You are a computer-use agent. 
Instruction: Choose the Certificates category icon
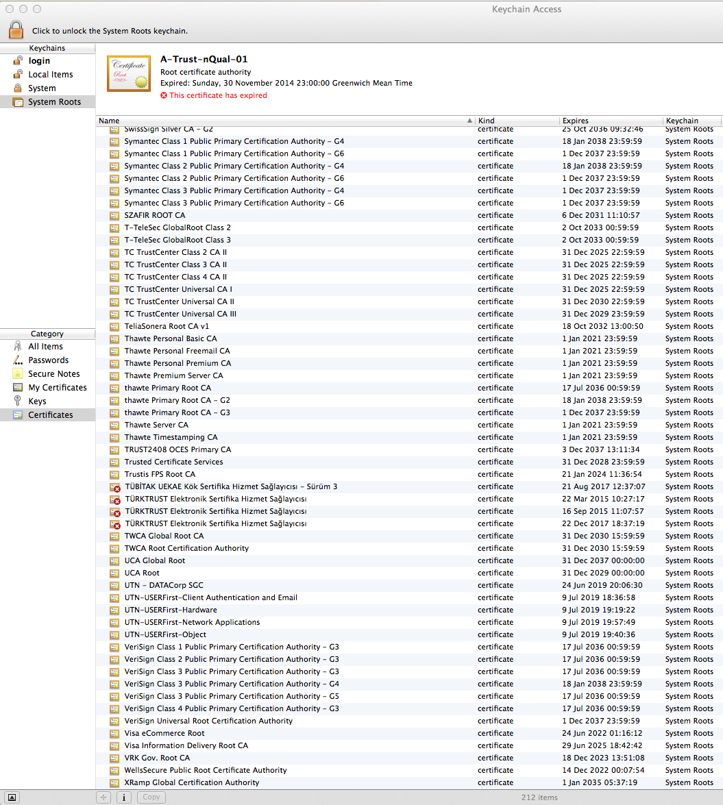click(x=18, y=414)
